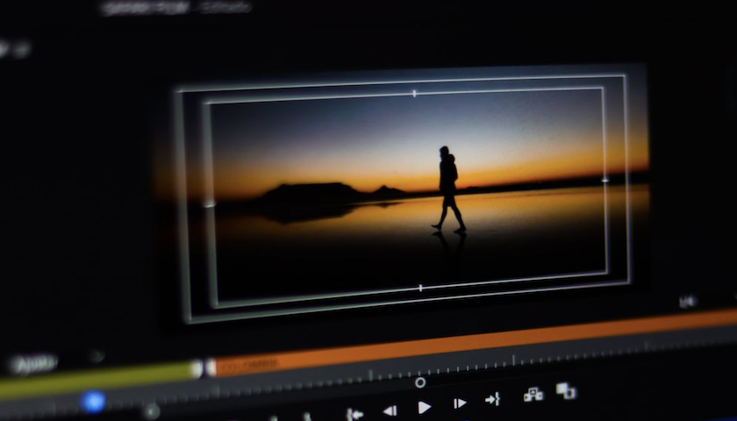The image size is (737, 421).
Task: Click the Lift icon
Action: 533,395
